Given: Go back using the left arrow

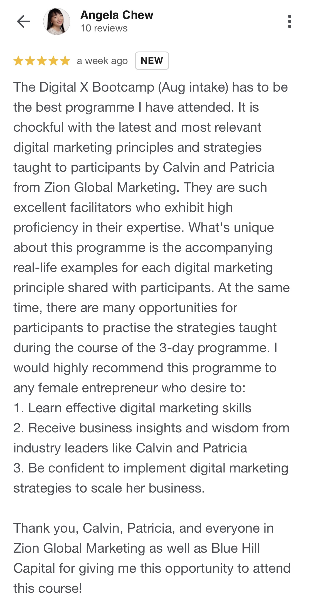Looking at the screenshot, I should [x=23, y=21].
